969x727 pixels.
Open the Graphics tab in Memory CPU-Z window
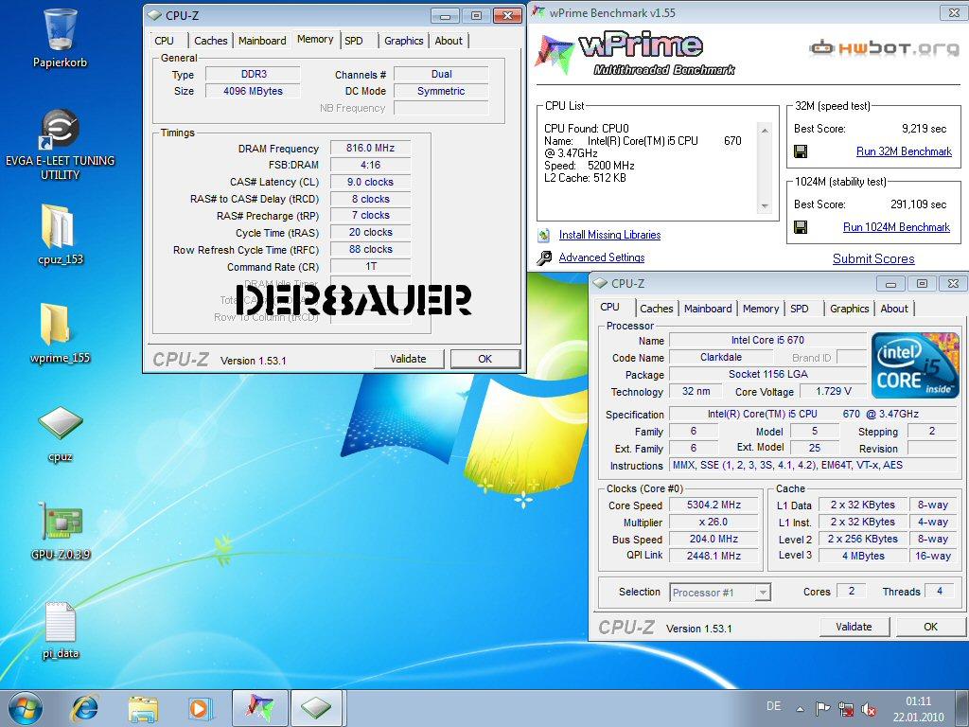click(x=403, y=40)
